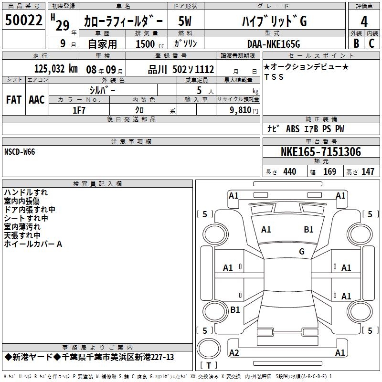Viewport: 382px width, 382px height.
Task: Click the exterior grade B
Action: point(356,43)
